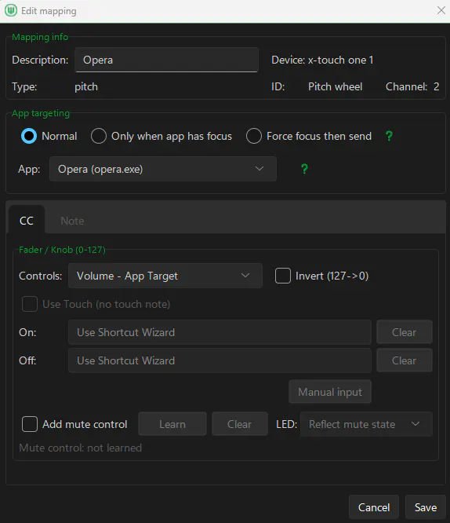Open LED dropdown Reflect mute state
450x523 pixels.
(x=366, y=424)
